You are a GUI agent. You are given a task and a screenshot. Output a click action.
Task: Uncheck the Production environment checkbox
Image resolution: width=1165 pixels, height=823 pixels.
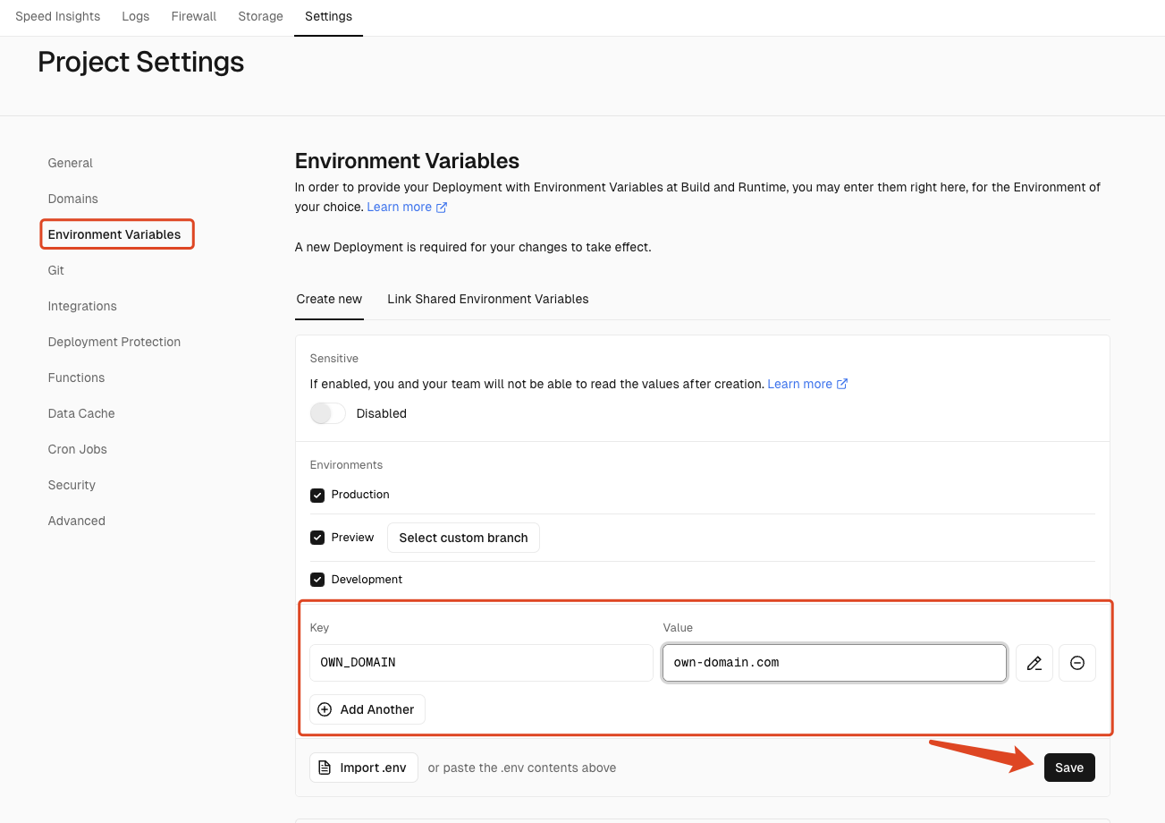[x=317, y=495]
